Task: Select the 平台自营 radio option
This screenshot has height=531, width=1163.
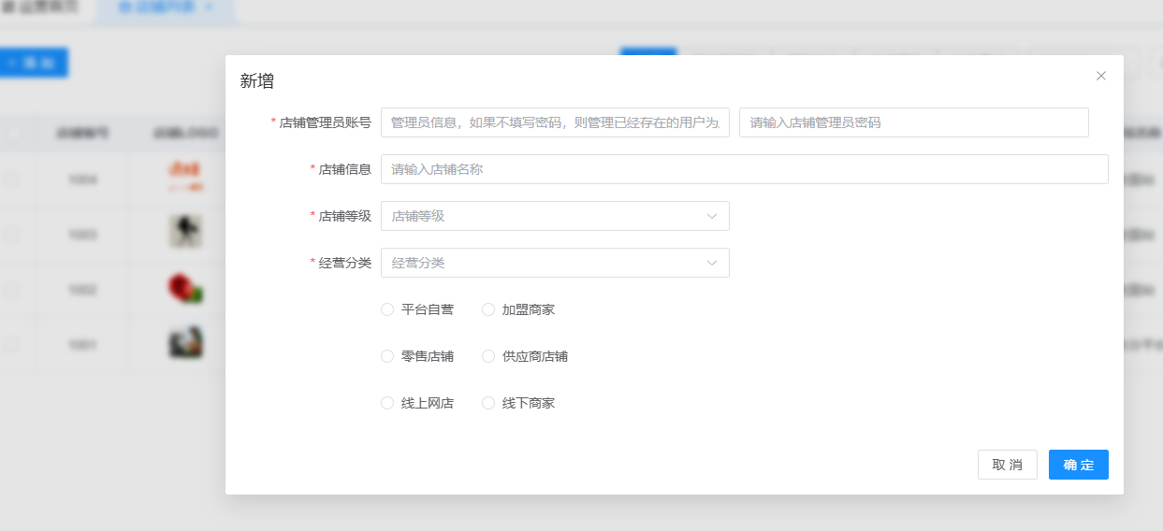Action: 387,309
